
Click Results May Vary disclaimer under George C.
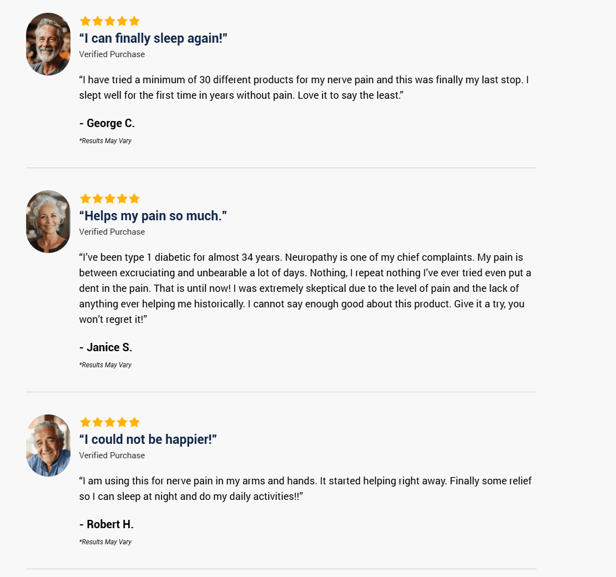[x=105, y=141]
